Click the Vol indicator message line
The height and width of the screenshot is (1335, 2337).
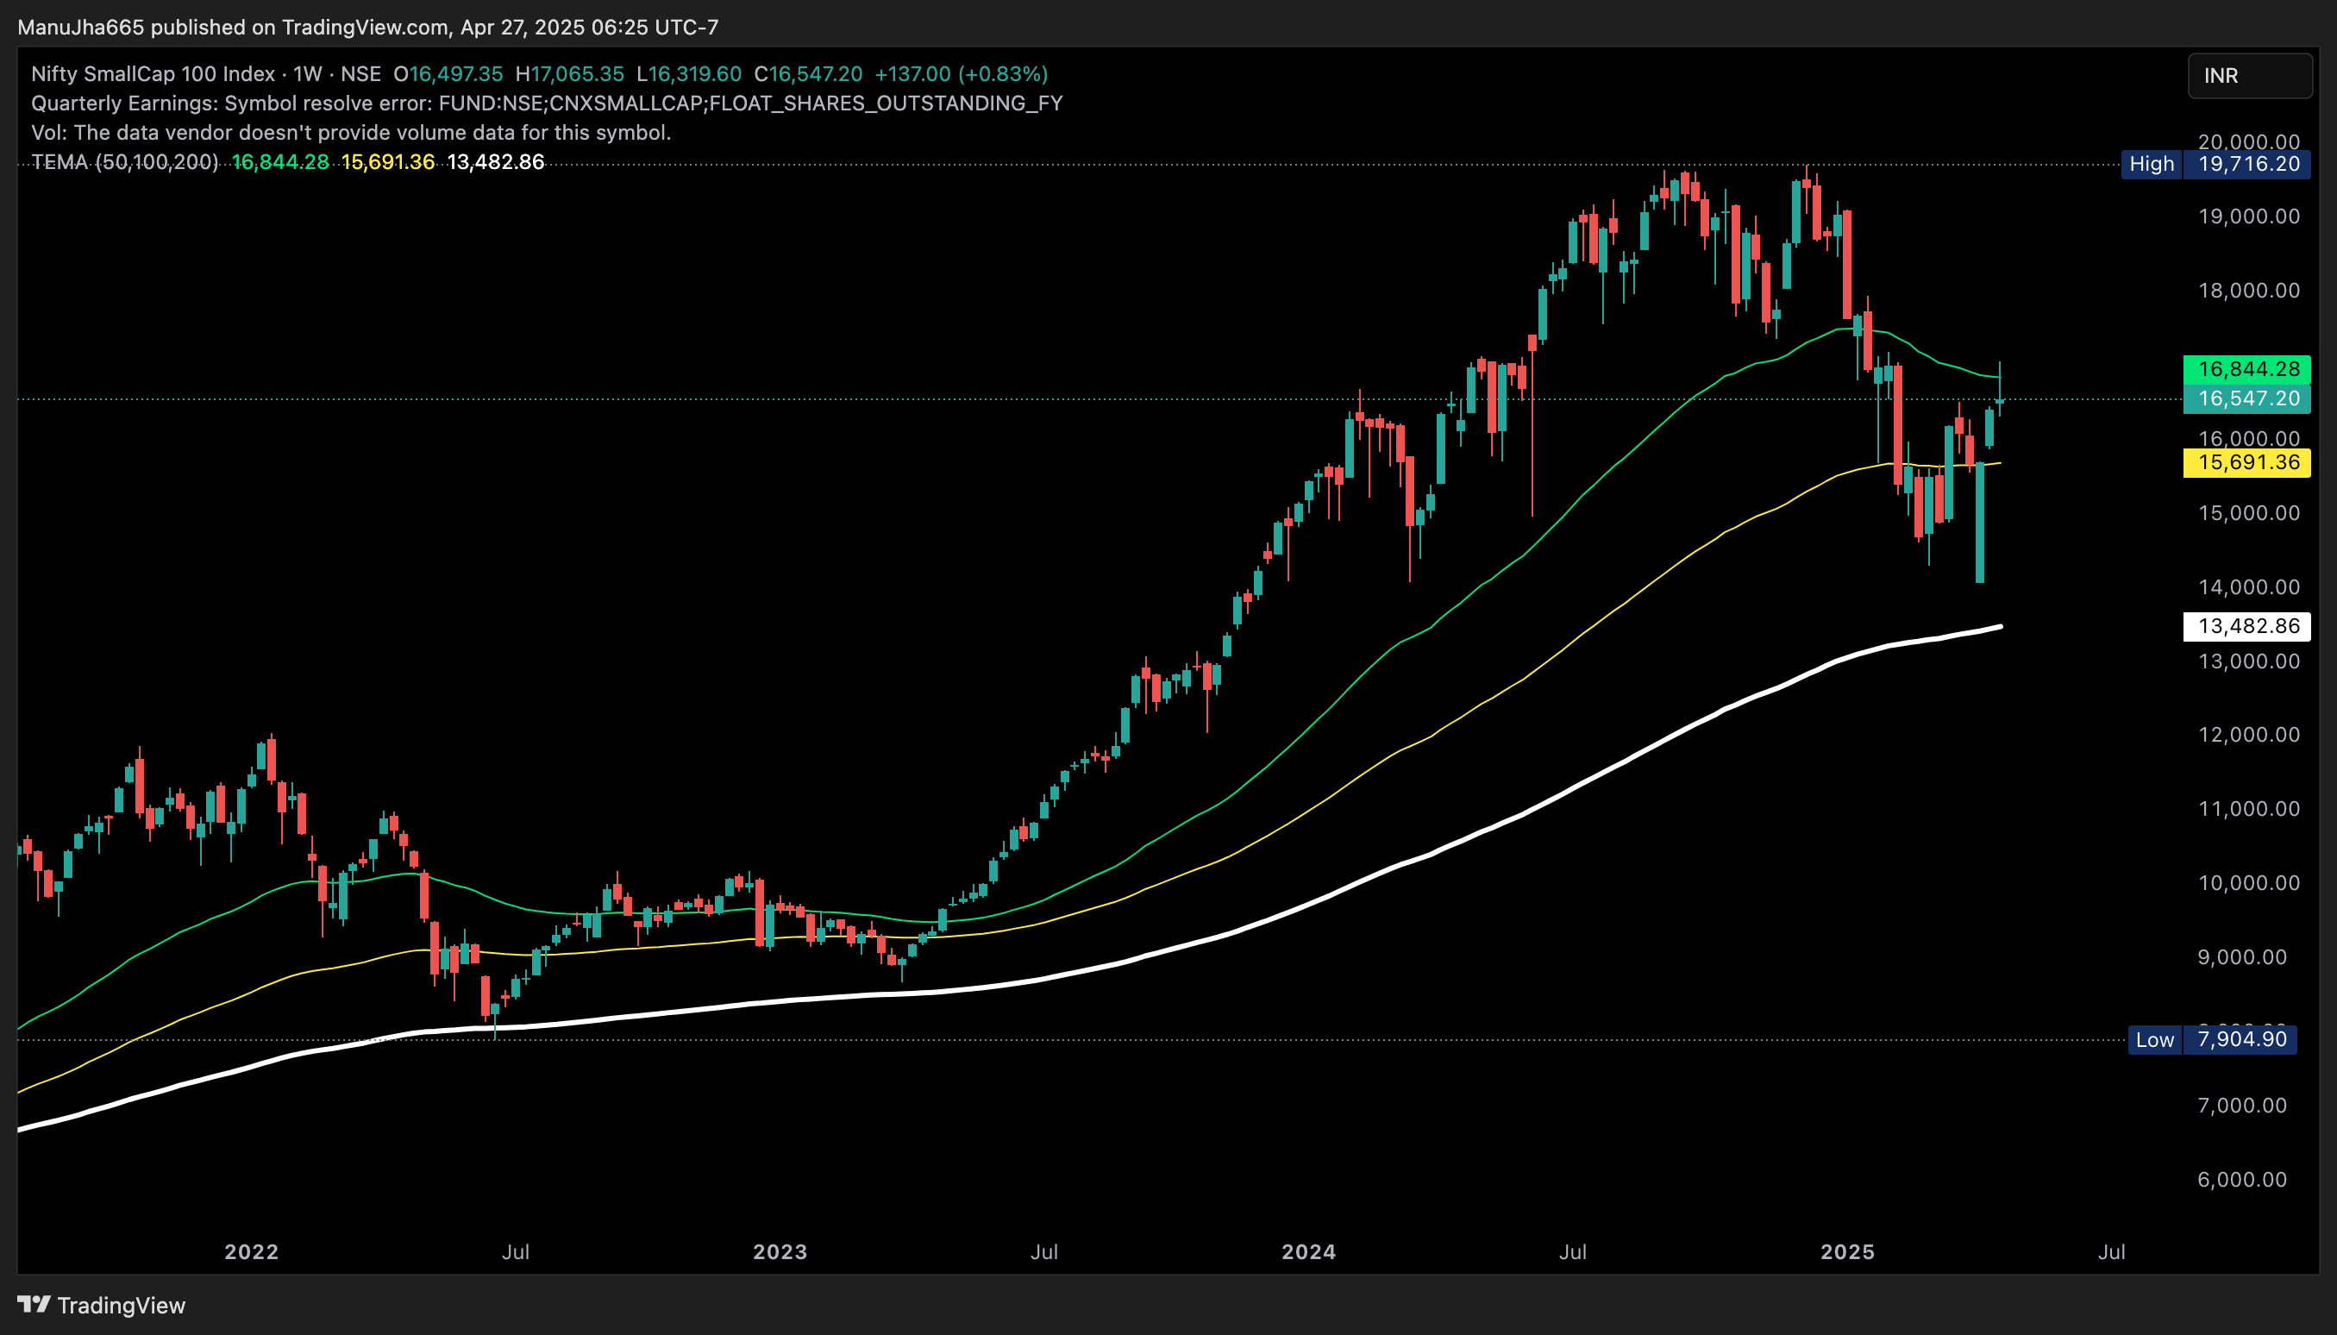(351, 132)
